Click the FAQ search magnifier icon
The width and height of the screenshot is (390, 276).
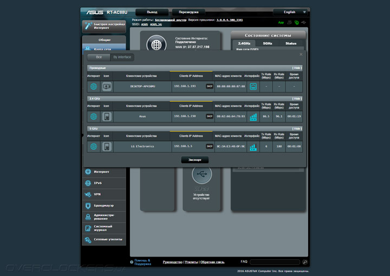304,262
